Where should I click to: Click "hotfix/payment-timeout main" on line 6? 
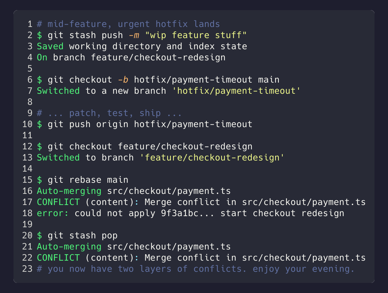pos(206,80)
